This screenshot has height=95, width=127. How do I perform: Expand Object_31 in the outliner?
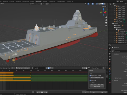click(x=113, y=20)
